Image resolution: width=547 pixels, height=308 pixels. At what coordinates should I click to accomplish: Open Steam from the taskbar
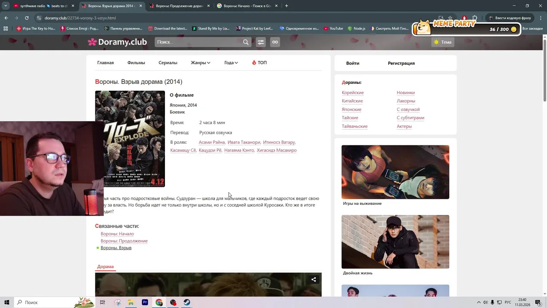pyautogui.click(x=187, y=302)
